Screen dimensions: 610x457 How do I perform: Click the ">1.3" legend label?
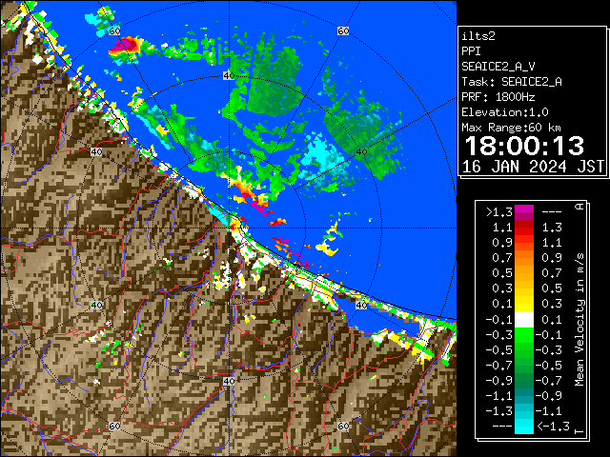tap(498, 212)
